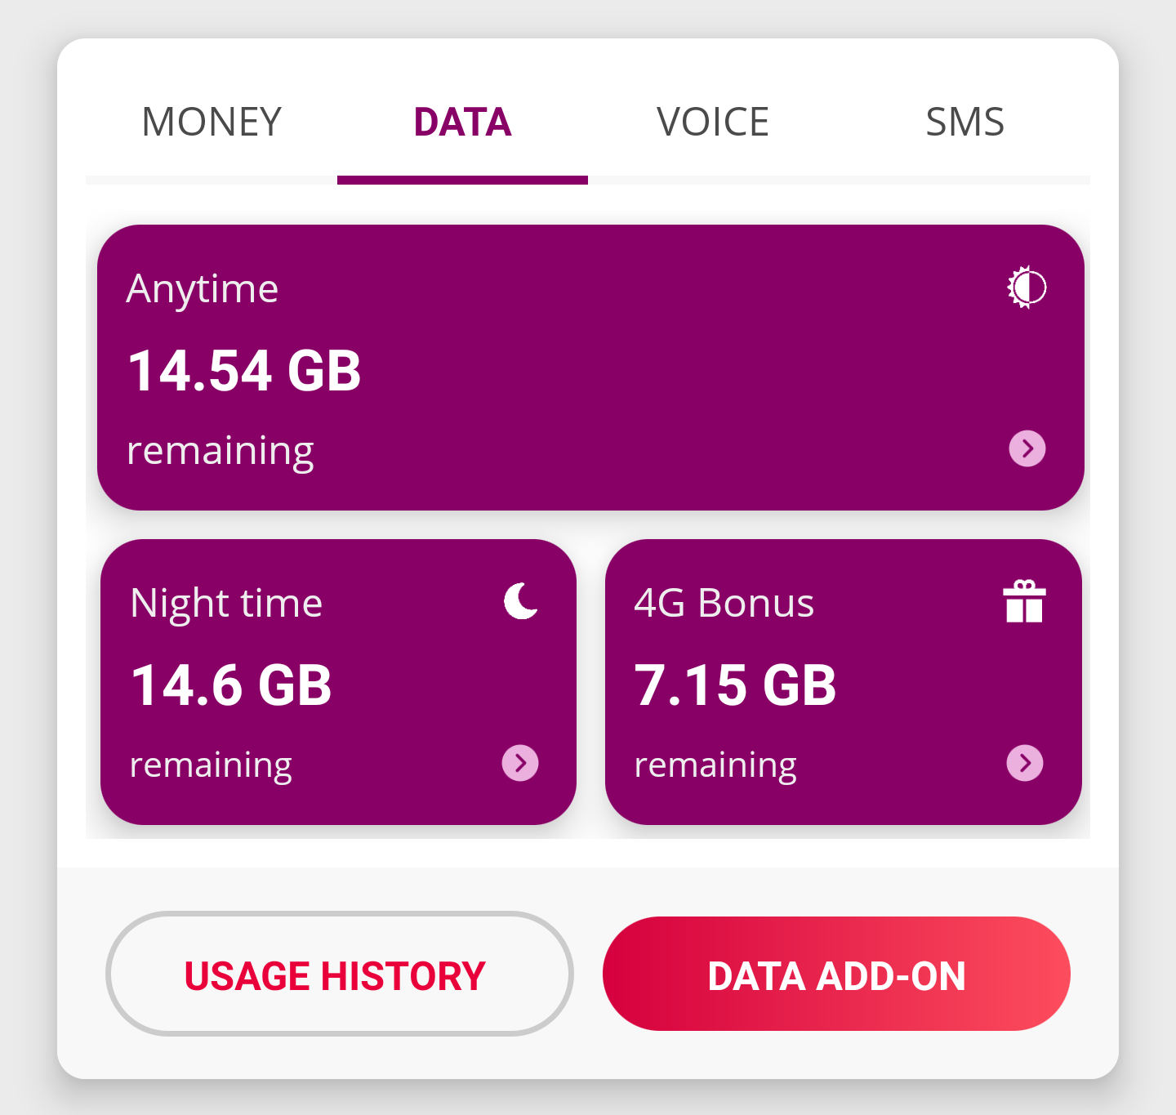Switch to the MONEY tab
Viewport: 1176px width, 1115px height.
[212, 123]
